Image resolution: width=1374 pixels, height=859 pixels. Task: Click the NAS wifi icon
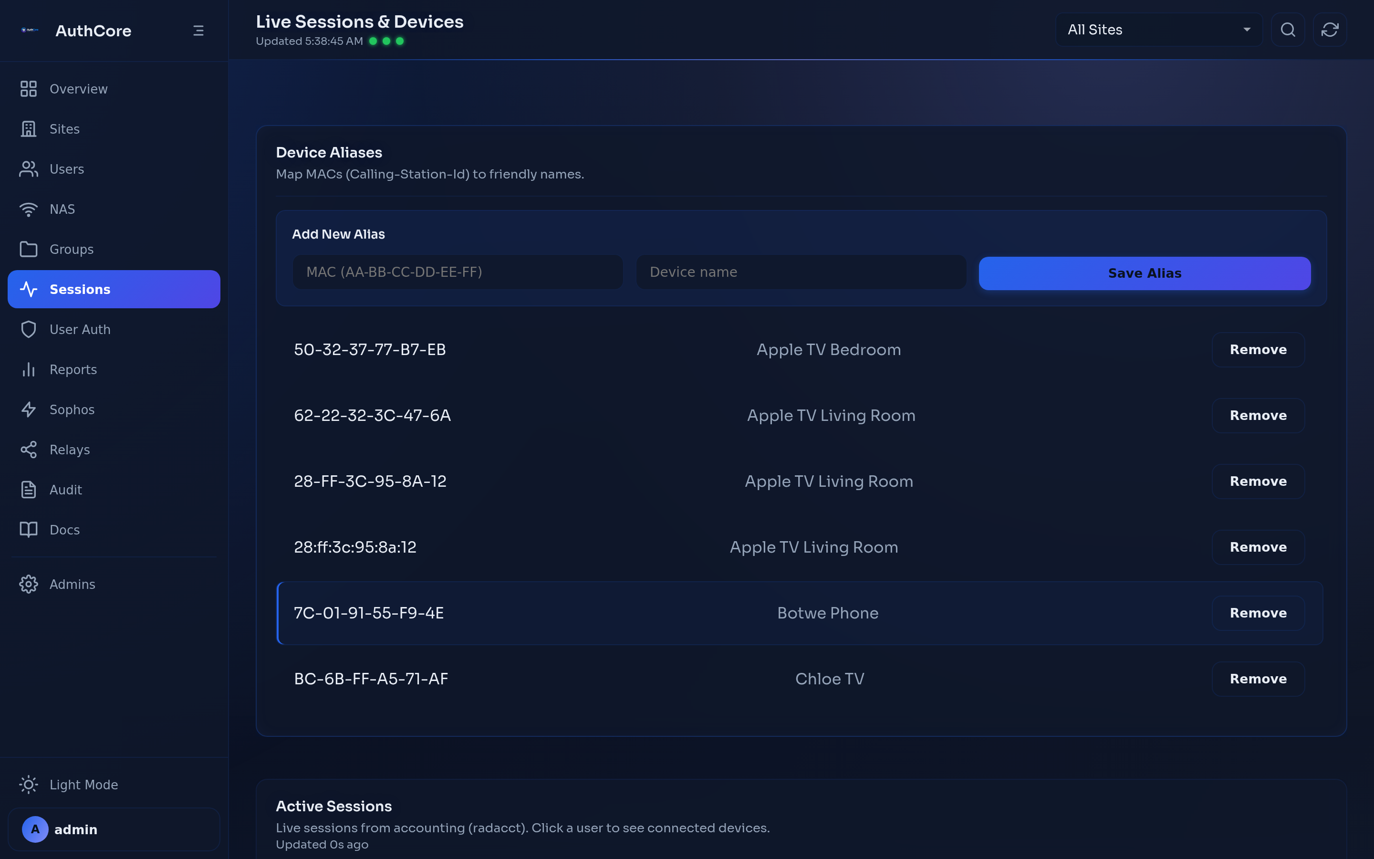point(29,209)
